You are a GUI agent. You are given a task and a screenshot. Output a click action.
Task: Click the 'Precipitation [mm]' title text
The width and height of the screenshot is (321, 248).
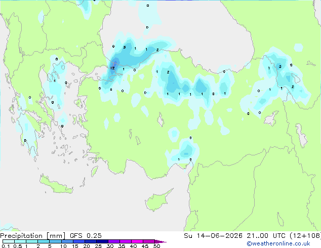[x=33, y=236]
